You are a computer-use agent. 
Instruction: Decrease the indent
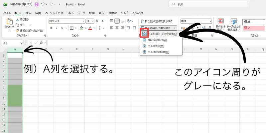(129, 28)
